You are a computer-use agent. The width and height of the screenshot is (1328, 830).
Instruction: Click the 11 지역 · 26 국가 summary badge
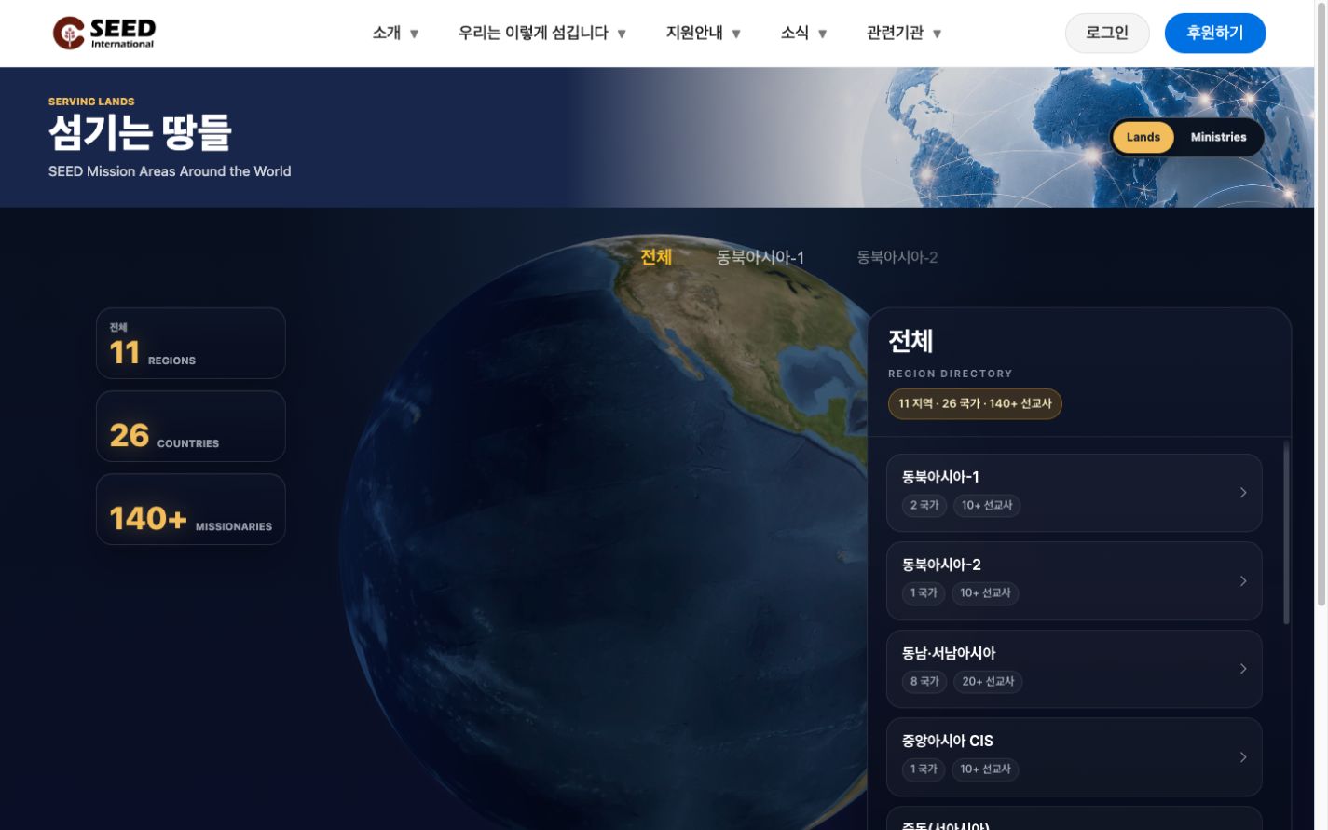point(975,403)
